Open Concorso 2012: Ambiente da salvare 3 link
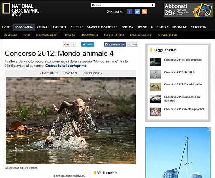This screenshot has height=178, width=215. tap(182, 98)
